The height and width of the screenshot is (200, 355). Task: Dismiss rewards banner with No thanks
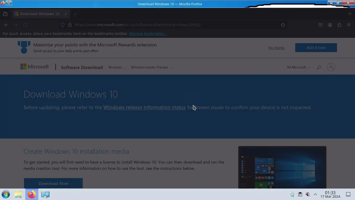(276, 48)
